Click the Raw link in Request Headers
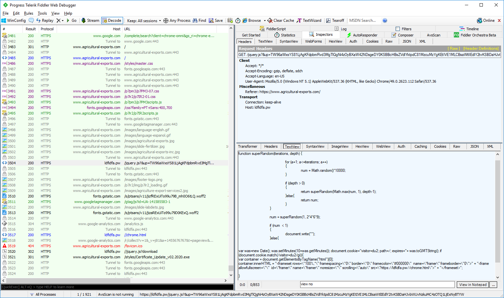The height and width of the screenshot is (298, 504). [454, 48]
